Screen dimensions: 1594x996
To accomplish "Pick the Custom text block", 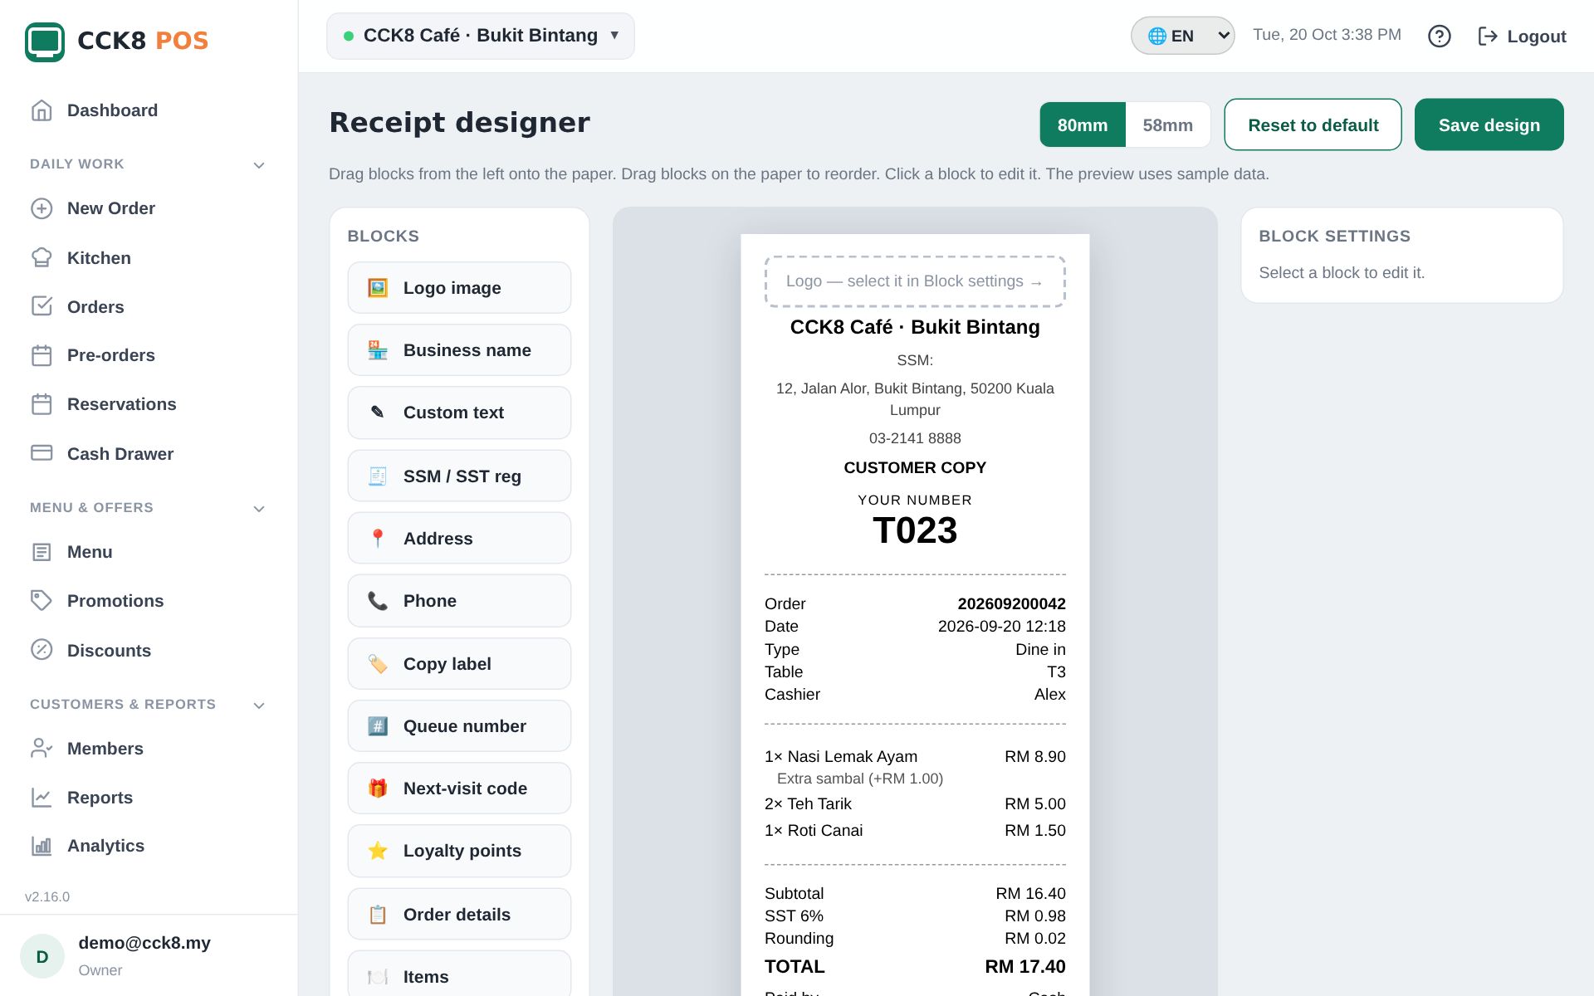I will pyautogui.click(x=459, y=413).
